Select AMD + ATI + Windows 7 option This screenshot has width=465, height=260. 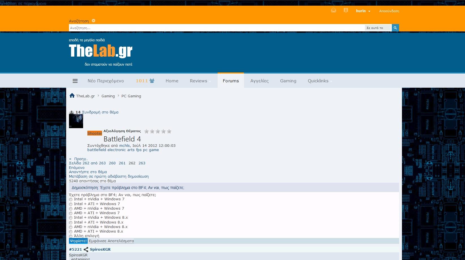point(71,213)
